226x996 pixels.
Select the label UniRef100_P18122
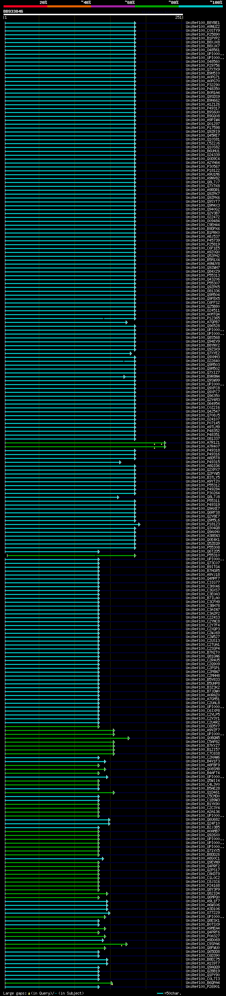pyautogui.click(x=203, y=171)
